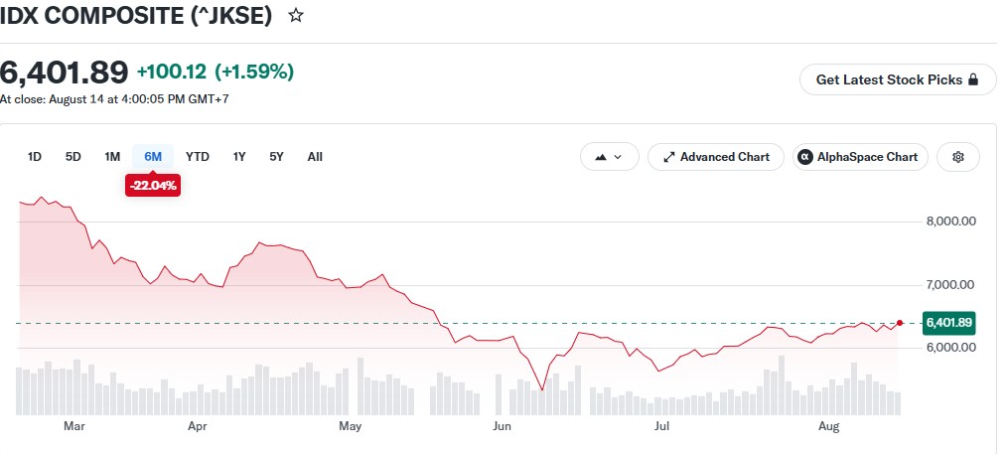This screenshot has height=454, width=1007.
Task: Click the red endpoint dot on chart line
Action: click(900, 322)
